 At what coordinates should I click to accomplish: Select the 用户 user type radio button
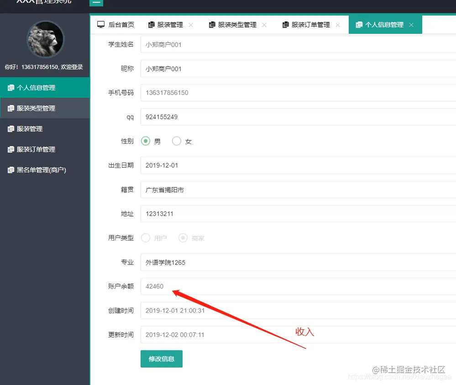(145, 237)
